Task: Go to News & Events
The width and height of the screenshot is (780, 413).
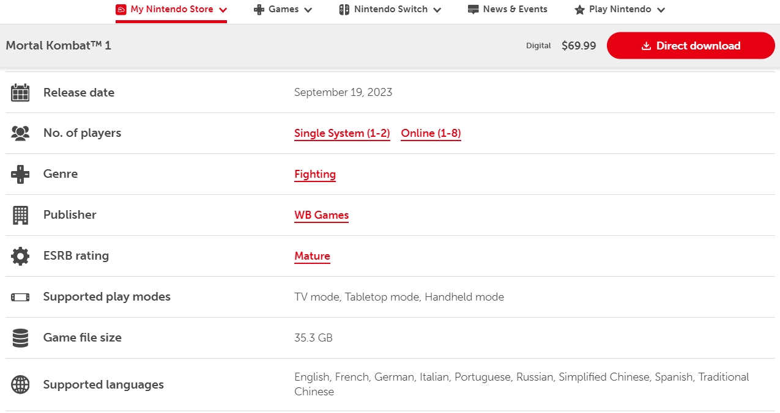Action: click(x=507, y=10)
